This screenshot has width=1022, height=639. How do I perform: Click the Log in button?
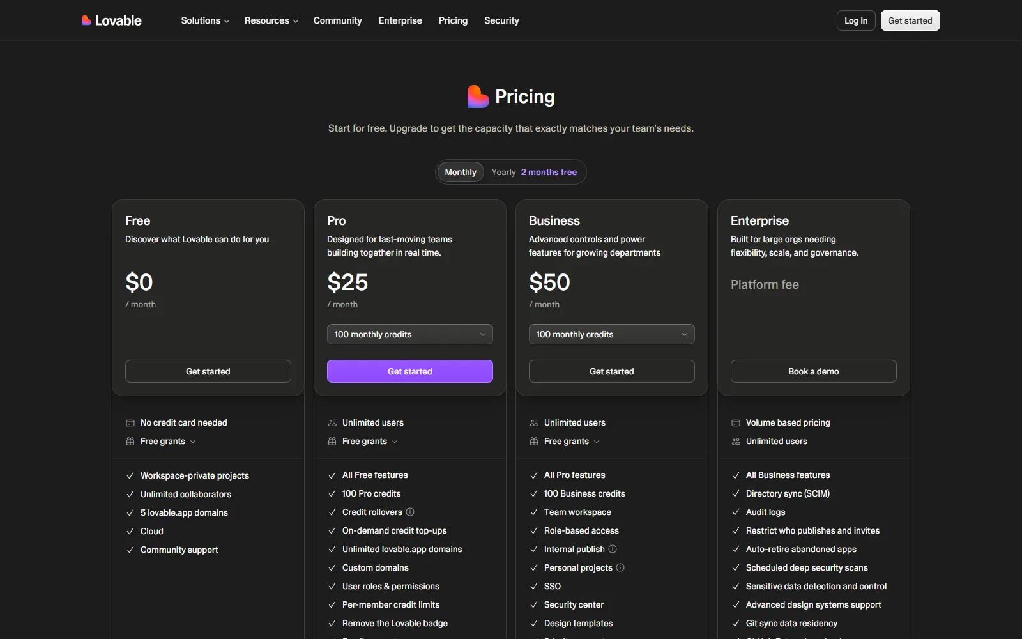click(856, 20)
